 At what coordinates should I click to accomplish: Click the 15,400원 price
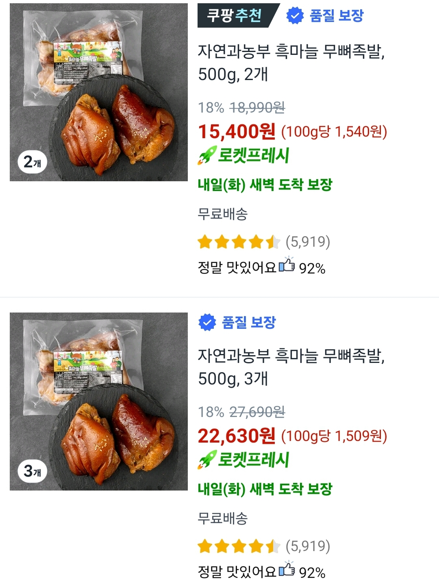237,132
